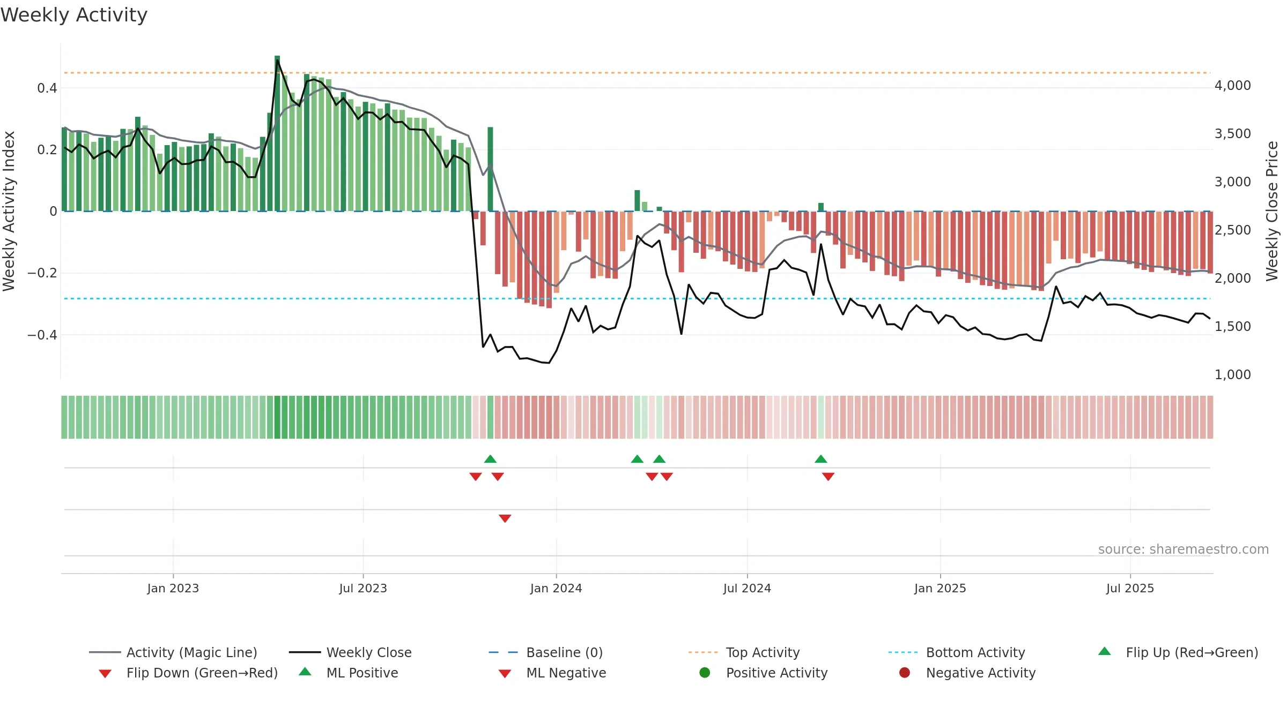Click the 2,500 price axis label
The height and width of the screenshot is (723, 1287).
pos(1232,230)
